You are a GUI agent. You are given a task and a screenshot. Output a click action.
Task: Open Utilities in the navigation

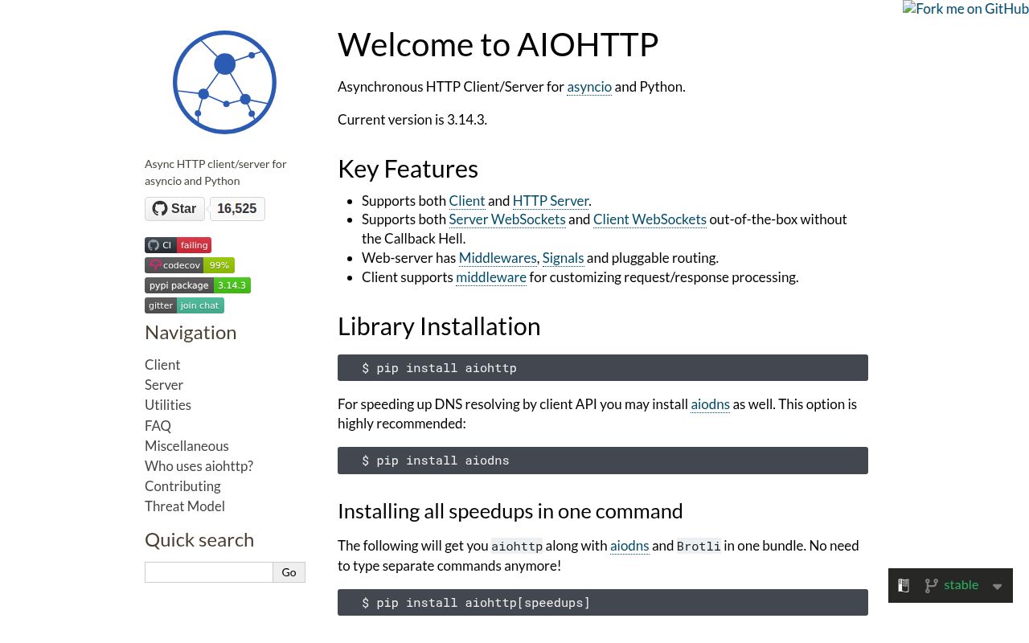(168, 405)
